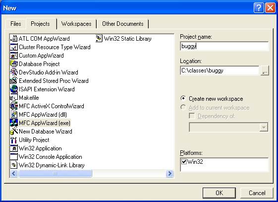Select the "Cluster Resource Type Wizard" label
This screenshot has width=278, height=202.
(55, 47)
